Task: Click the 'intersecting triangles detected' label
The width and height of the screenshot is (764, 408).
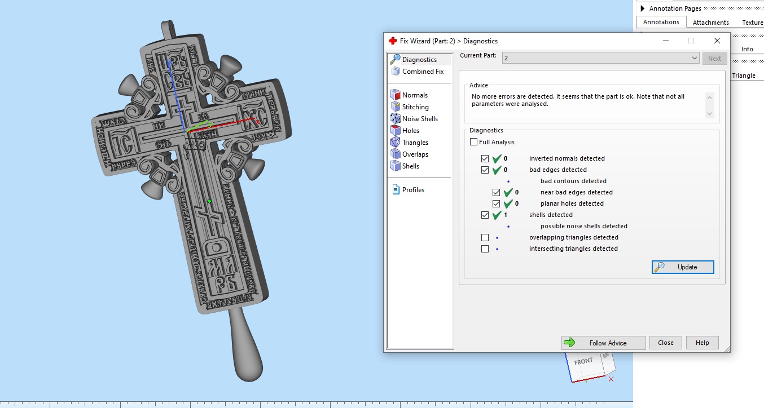Action: click(573, 249)
